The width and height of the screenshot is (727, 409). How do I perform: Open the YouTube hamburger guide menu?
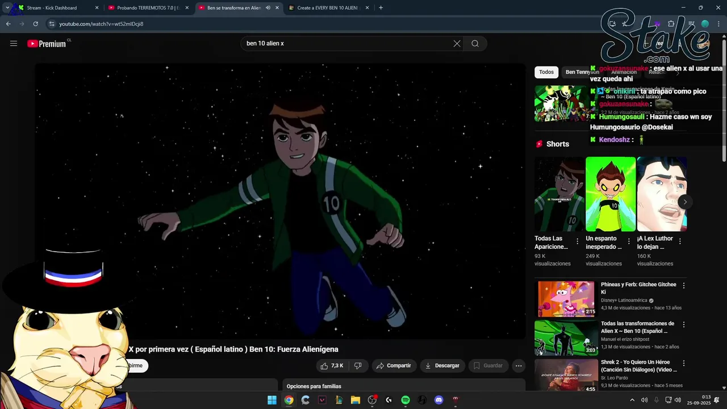click(x=14, y=43)
